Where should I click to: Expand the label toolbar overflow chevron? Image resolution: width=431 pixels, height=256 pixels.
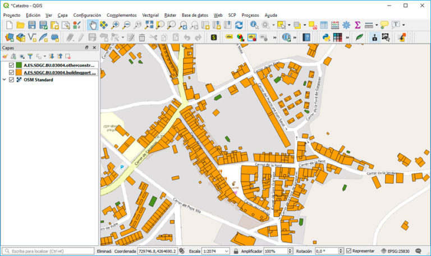(x=274, y=38)
